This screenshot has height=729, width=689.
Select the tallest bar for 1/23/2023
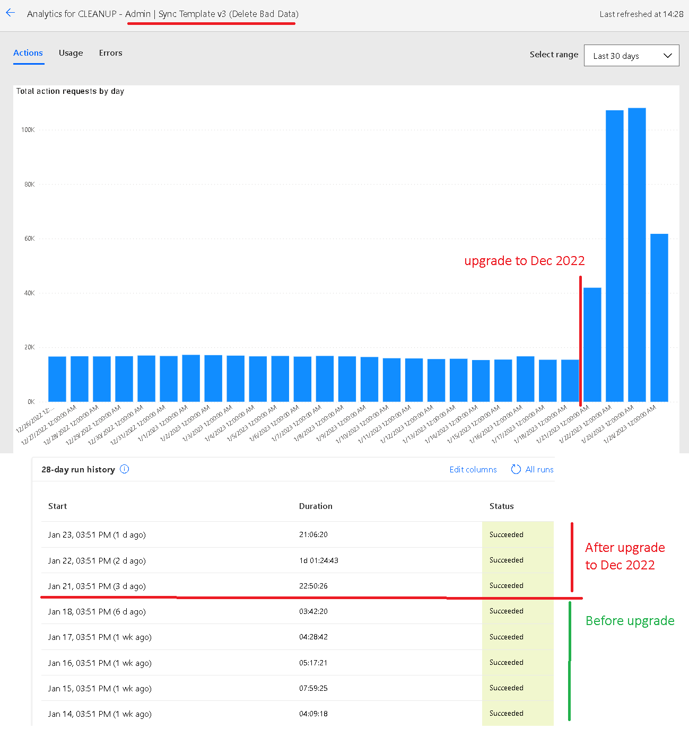pos(614,254)
